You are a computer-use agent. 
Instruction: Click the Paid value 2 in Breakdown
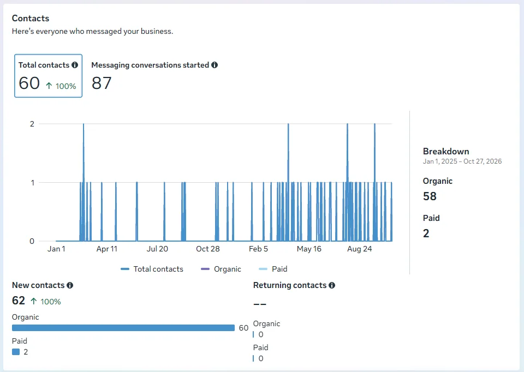[426, 233]
